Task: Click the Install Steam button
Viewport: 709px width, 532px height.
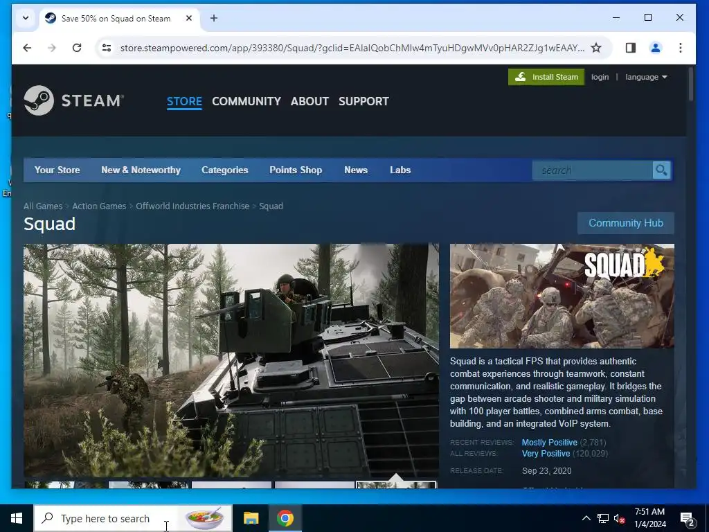Action: (x=546, y=77)
